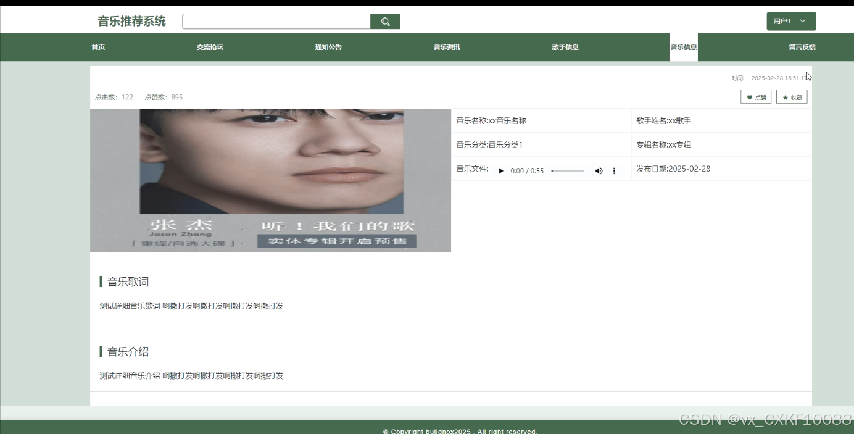
Task: Open the 音乐资讯 nav item
Action: [x=447, y=48]
